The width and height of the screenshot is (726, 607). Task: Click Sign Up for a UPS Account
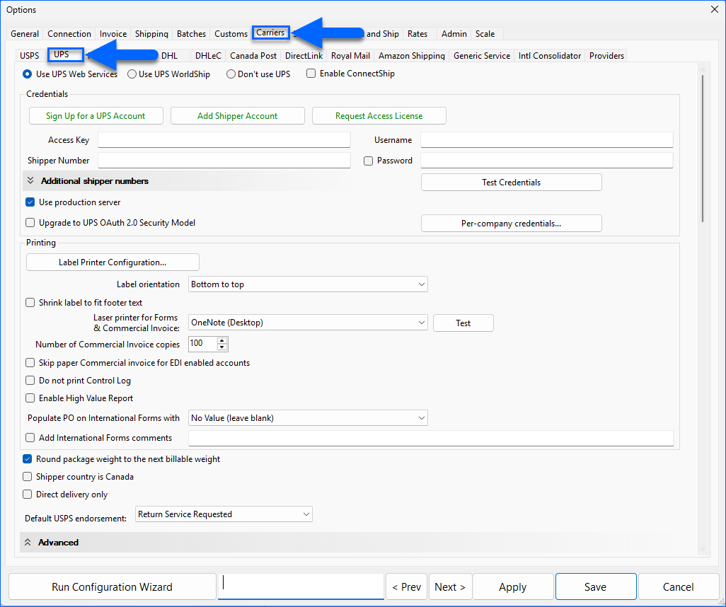pyautogui.click(x=96, y=116)
